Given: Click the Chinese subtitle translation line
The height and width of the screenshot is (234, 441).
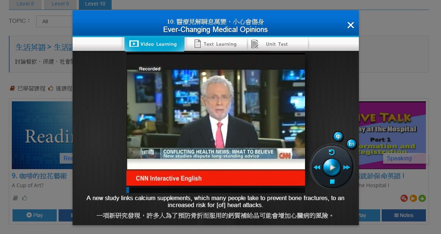Looking at the screenshot, I should coord(215,216).
